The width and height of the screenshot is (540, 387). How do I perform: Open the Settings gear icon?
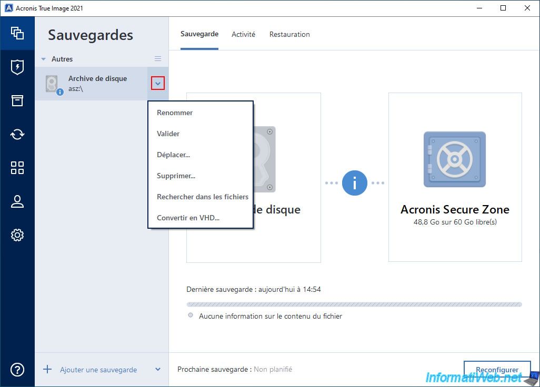point(17,235)
